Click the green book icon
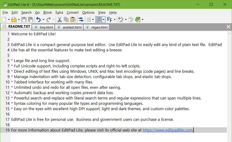Viewport: 232px width, 142px height. point(137,19)
